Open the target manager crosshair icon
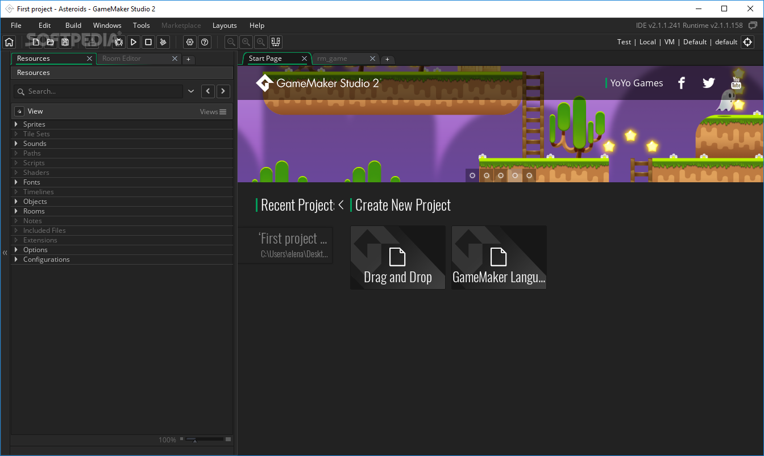Image resolution: width=764 pixels, height=456 pixels. (748, 42)
